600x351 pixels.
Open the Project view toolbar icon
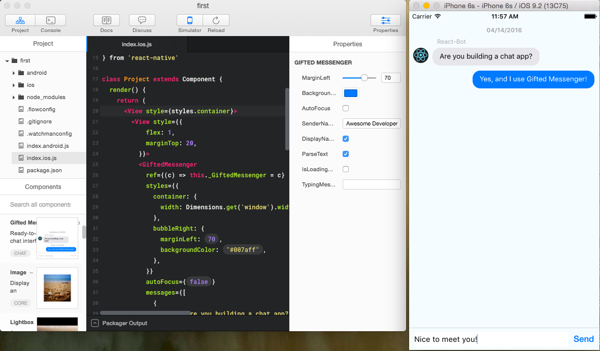pyautogui.click(x=20, y=20)
